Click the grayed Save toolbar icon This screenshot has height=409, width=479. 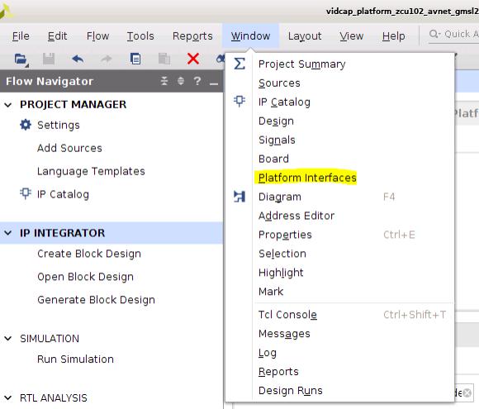coord(49,59)
